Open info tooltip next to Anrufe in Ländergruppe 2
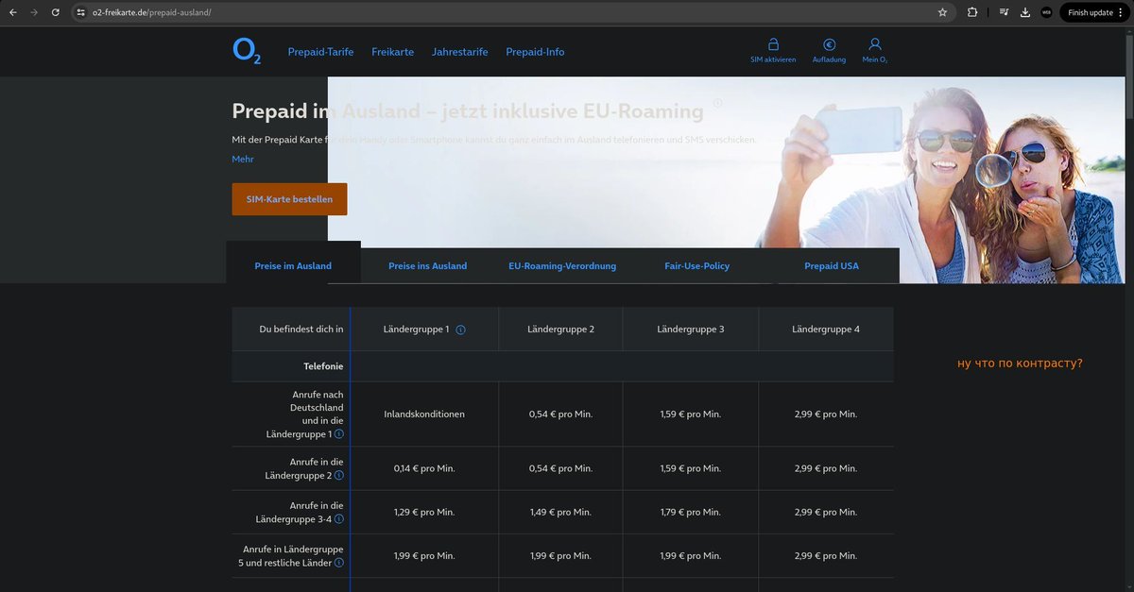1134x592 pixels. (x=338, y=475)
